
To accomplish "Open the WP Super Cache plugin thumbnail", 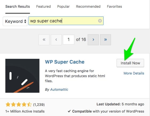I will pos(22,76).
